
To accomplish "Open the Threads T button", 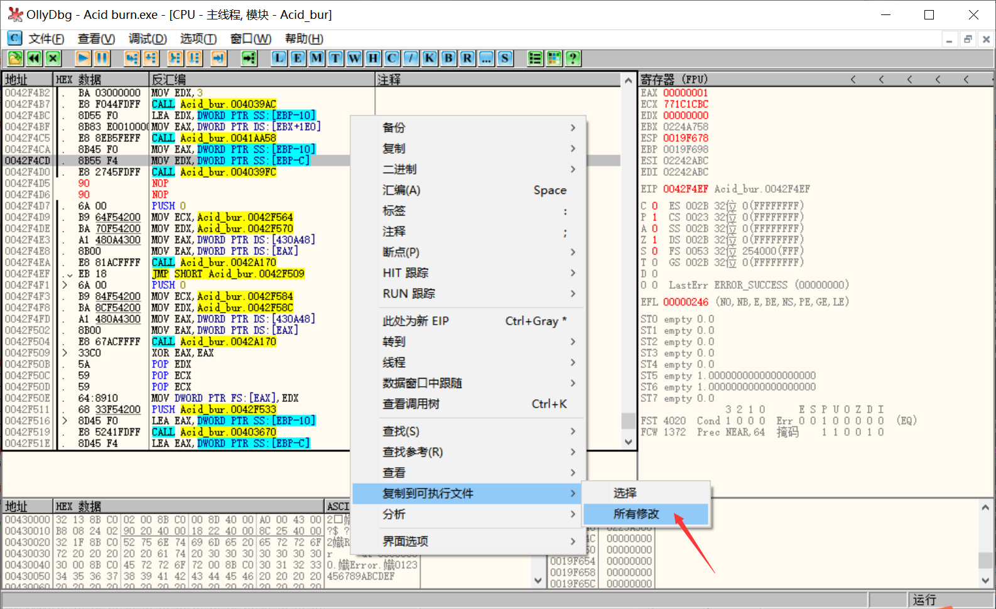I will [335, 58].
